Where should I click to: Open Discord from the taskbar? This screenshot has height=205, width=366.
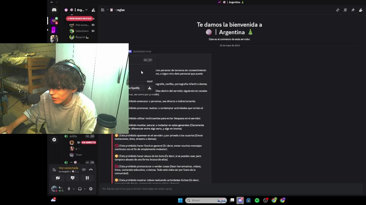coord(240,200)
